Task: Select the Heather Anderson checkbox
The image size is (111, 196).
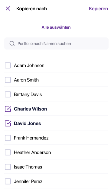Action: (x=8, y=153)
